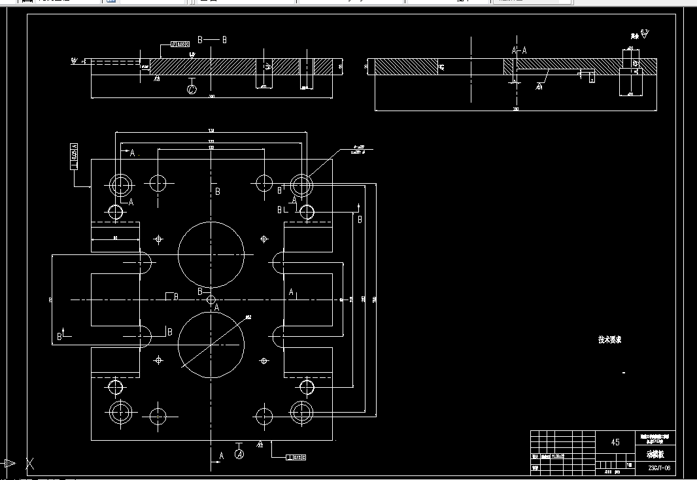The height and width of the screenshot is (480, 697).
Task: Select the parallelism tolerance frame above B—B section
Action: 180,44
